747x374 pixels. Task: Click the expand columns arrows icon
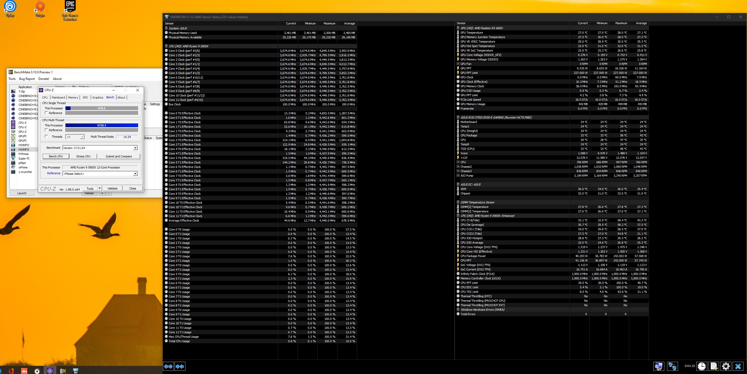pos(168,366)
